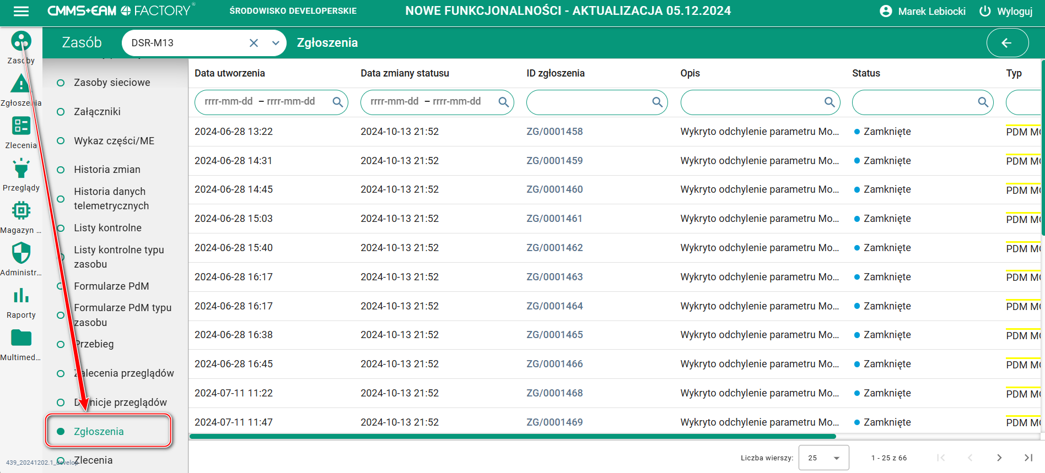
Task: Click the Wyloguj power icon
Action: [x=985, y=11]
